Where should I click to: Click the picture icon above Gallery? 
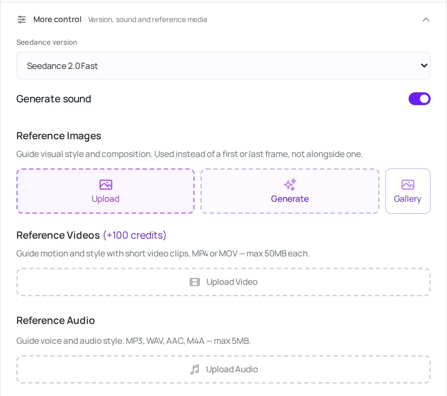[408, 185]
